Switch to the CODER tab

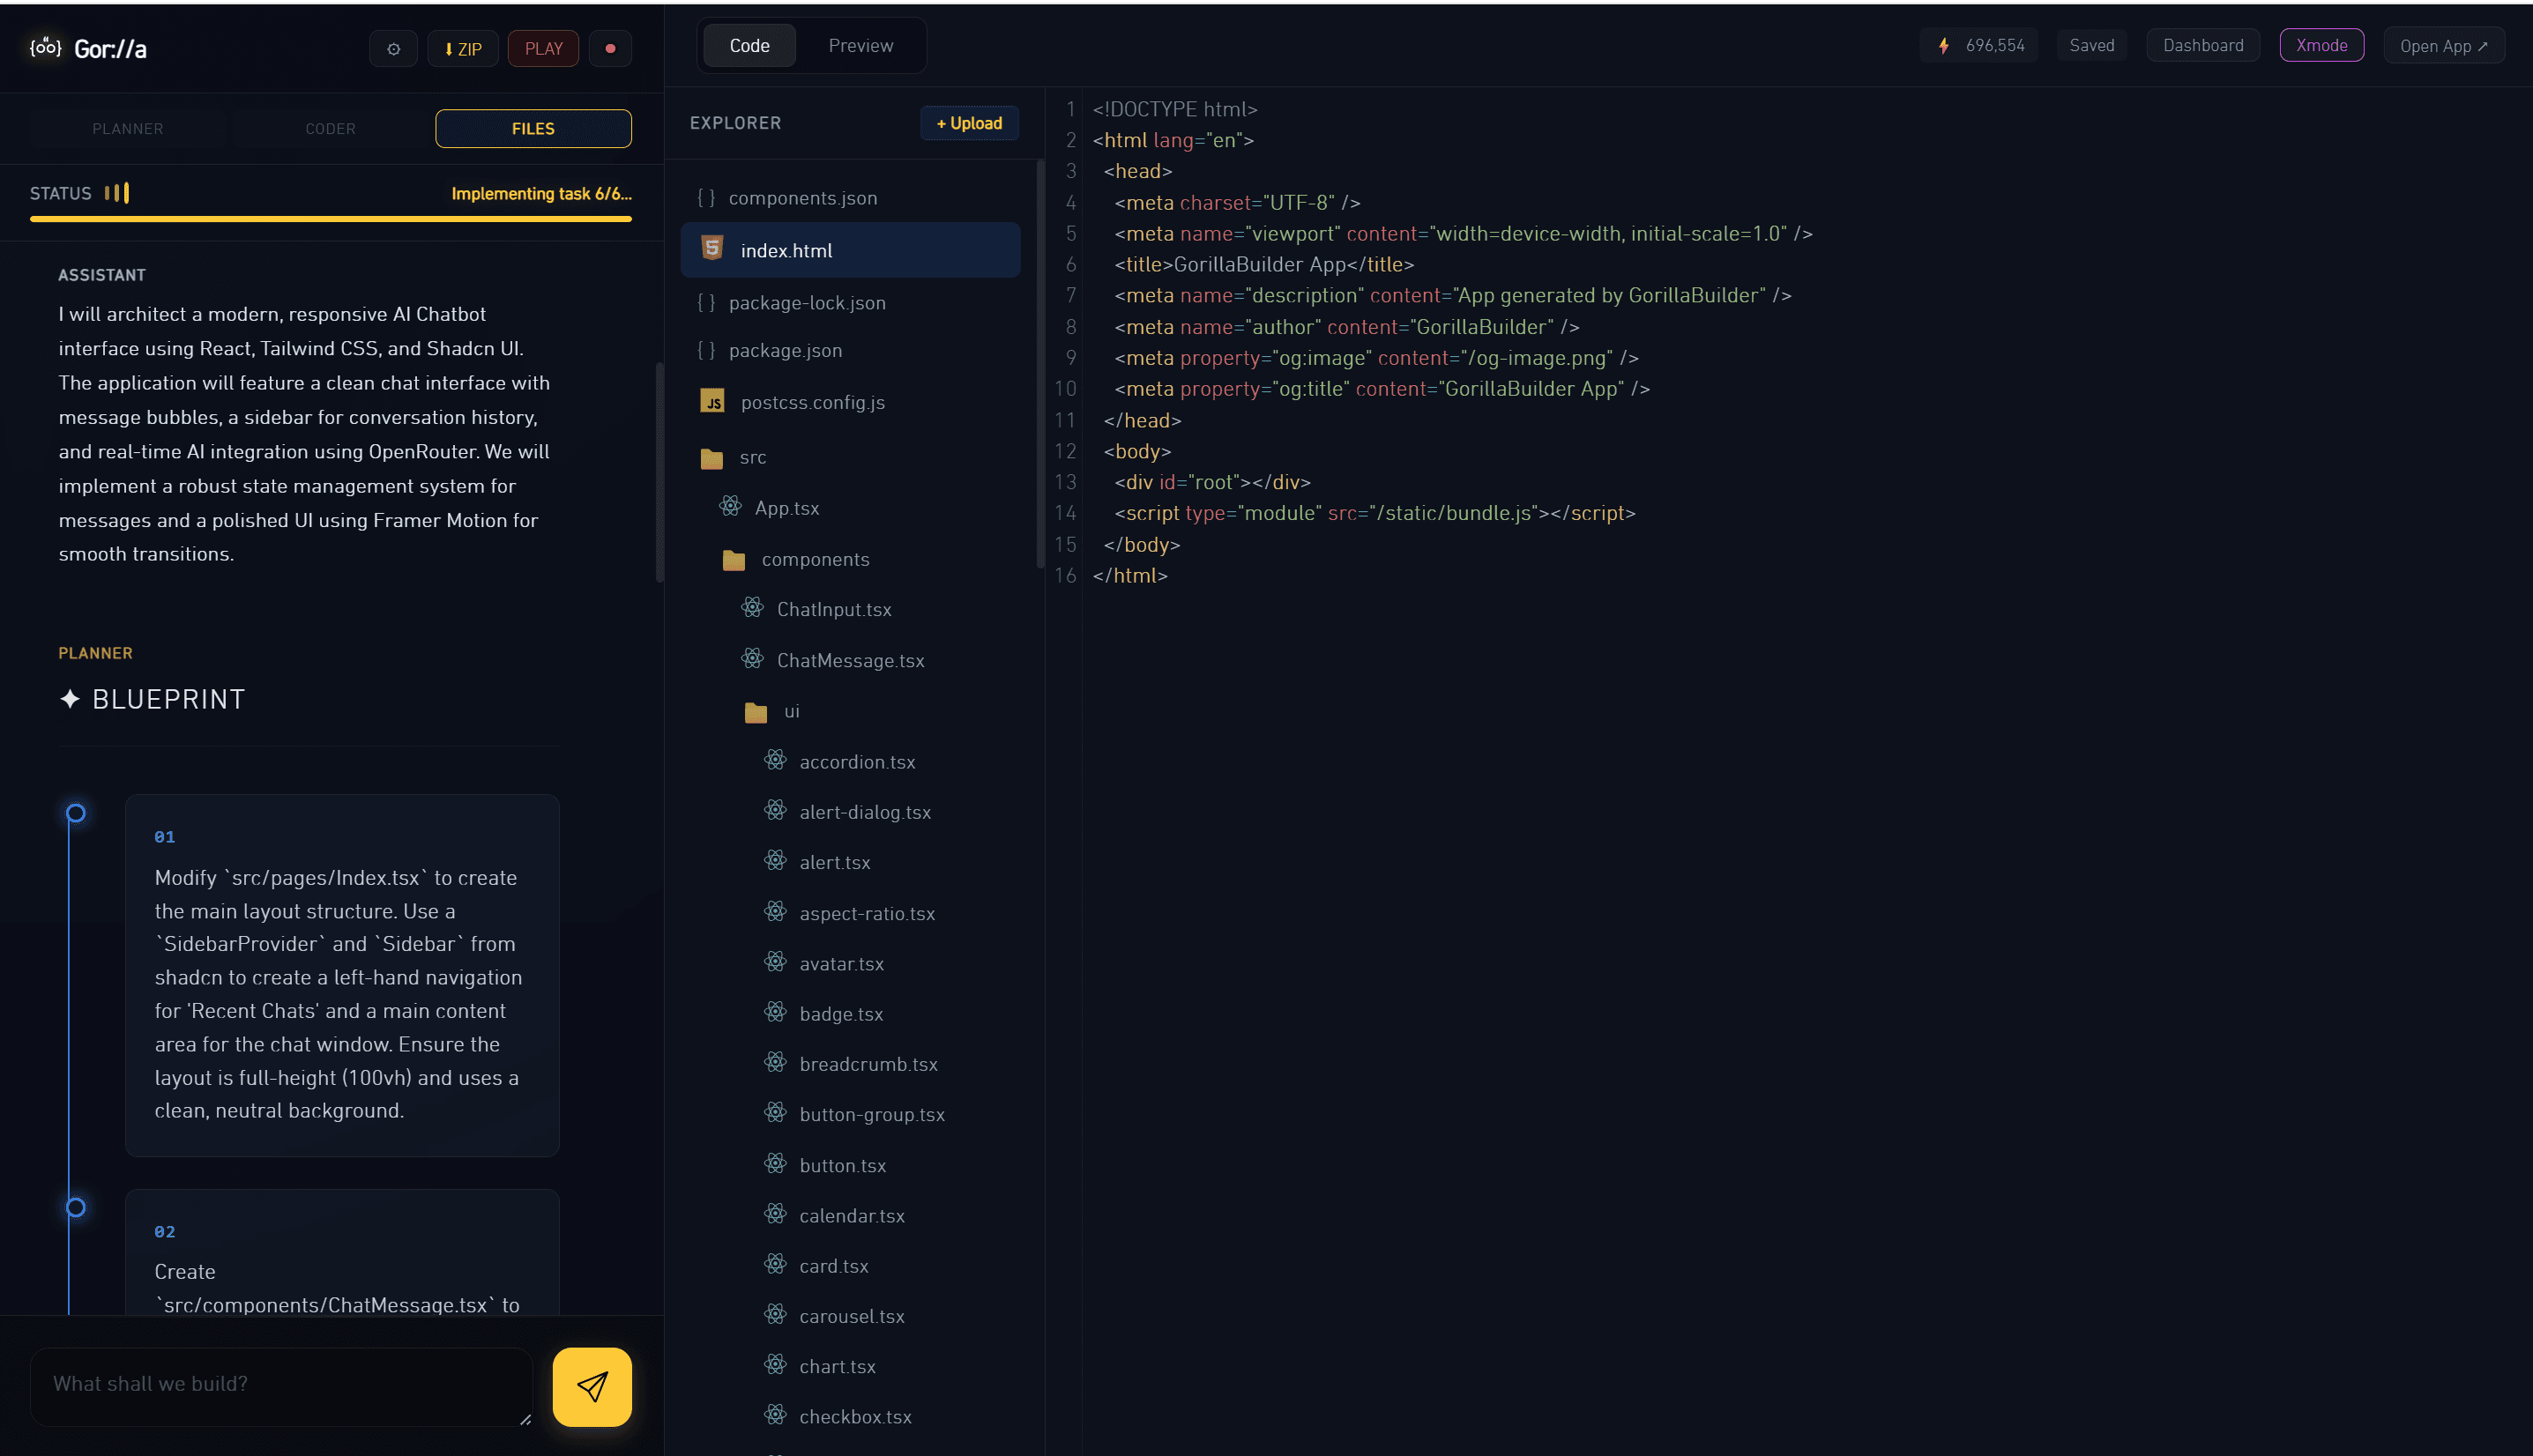pos(330,129)
